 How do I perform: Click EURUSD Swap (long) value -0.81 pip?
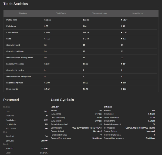(151, 114)
